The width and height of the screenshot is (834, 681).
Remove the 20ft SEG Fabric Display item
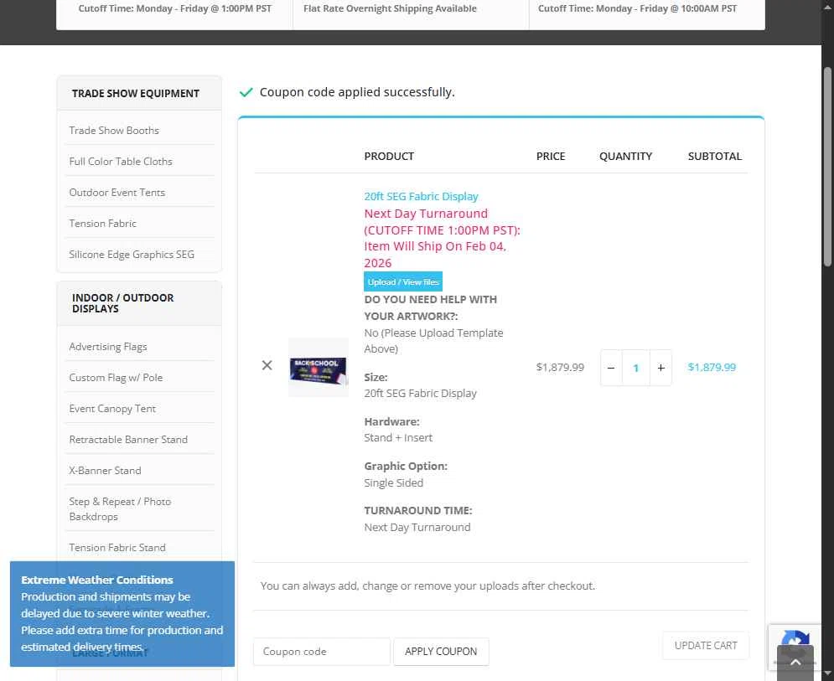point(267,365)
